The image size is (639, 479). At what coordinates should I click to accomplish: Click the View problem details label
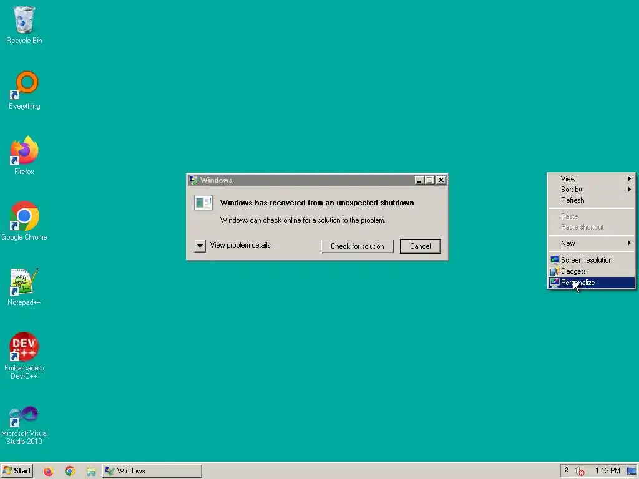tap(240, 245)
